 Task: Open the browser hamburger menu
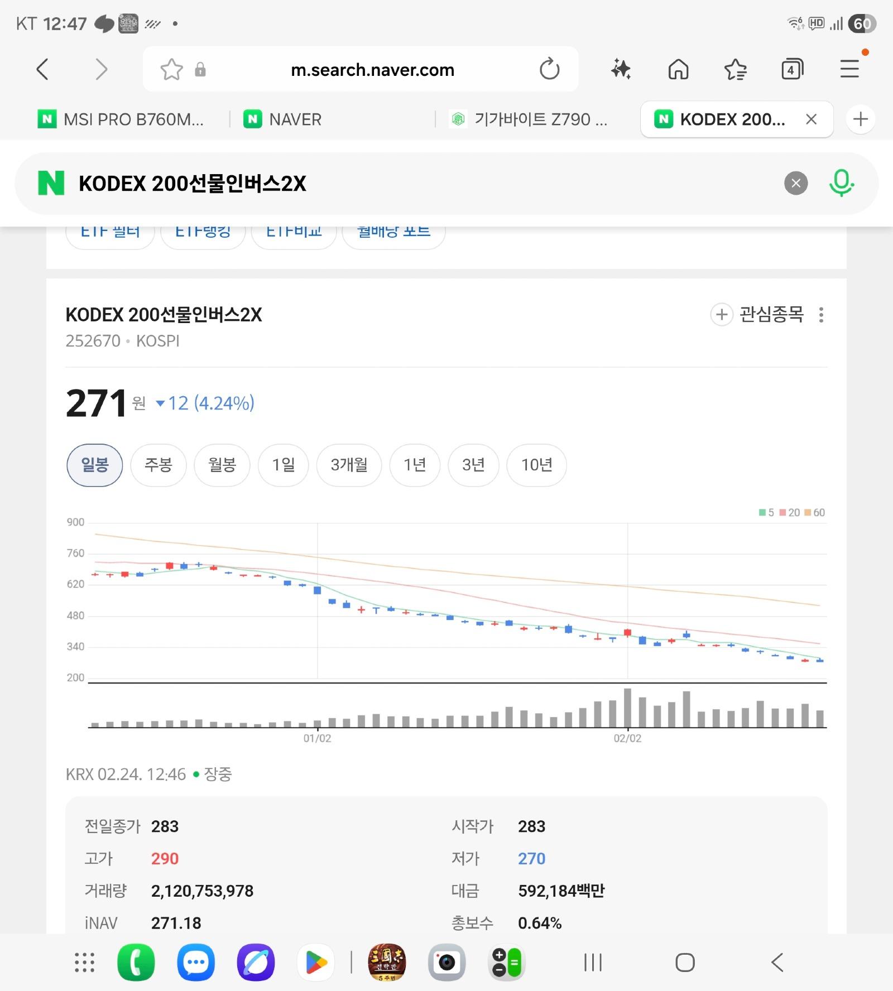(849, 69)
